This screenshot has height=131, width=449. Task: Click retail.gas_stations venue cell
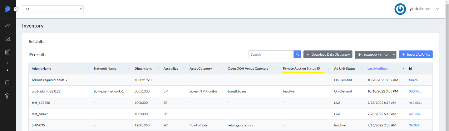[x=241, y=125]
